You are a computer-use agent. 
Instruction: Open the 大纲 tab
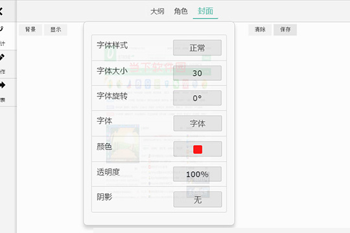pyautogui.click(x=157, y=12)
